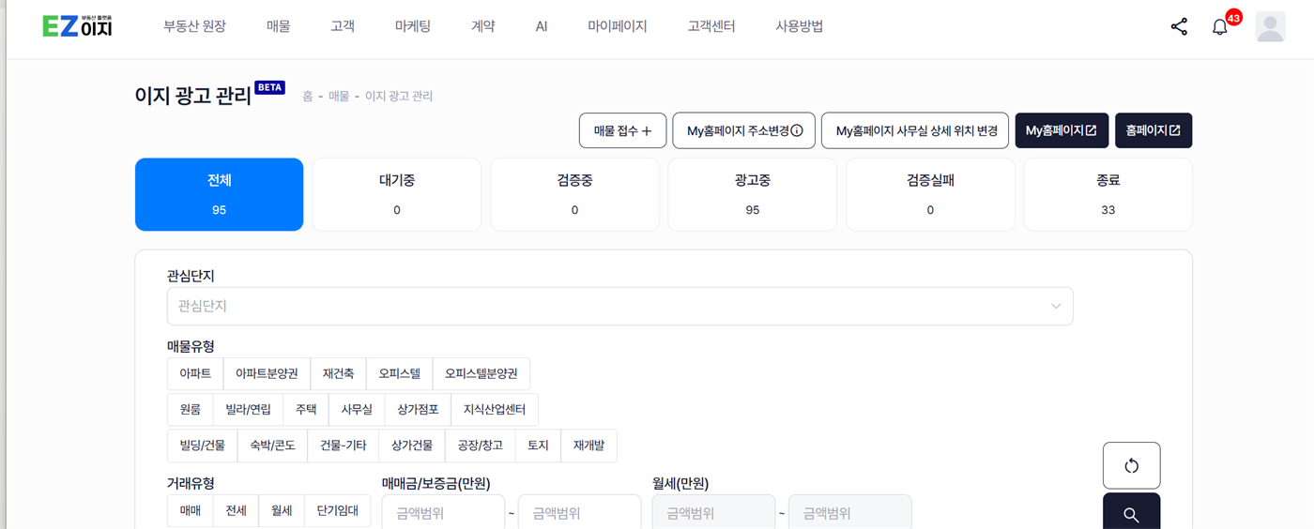Open the 부동산 원장 menu
The image size is (1314, 529).
194,26
